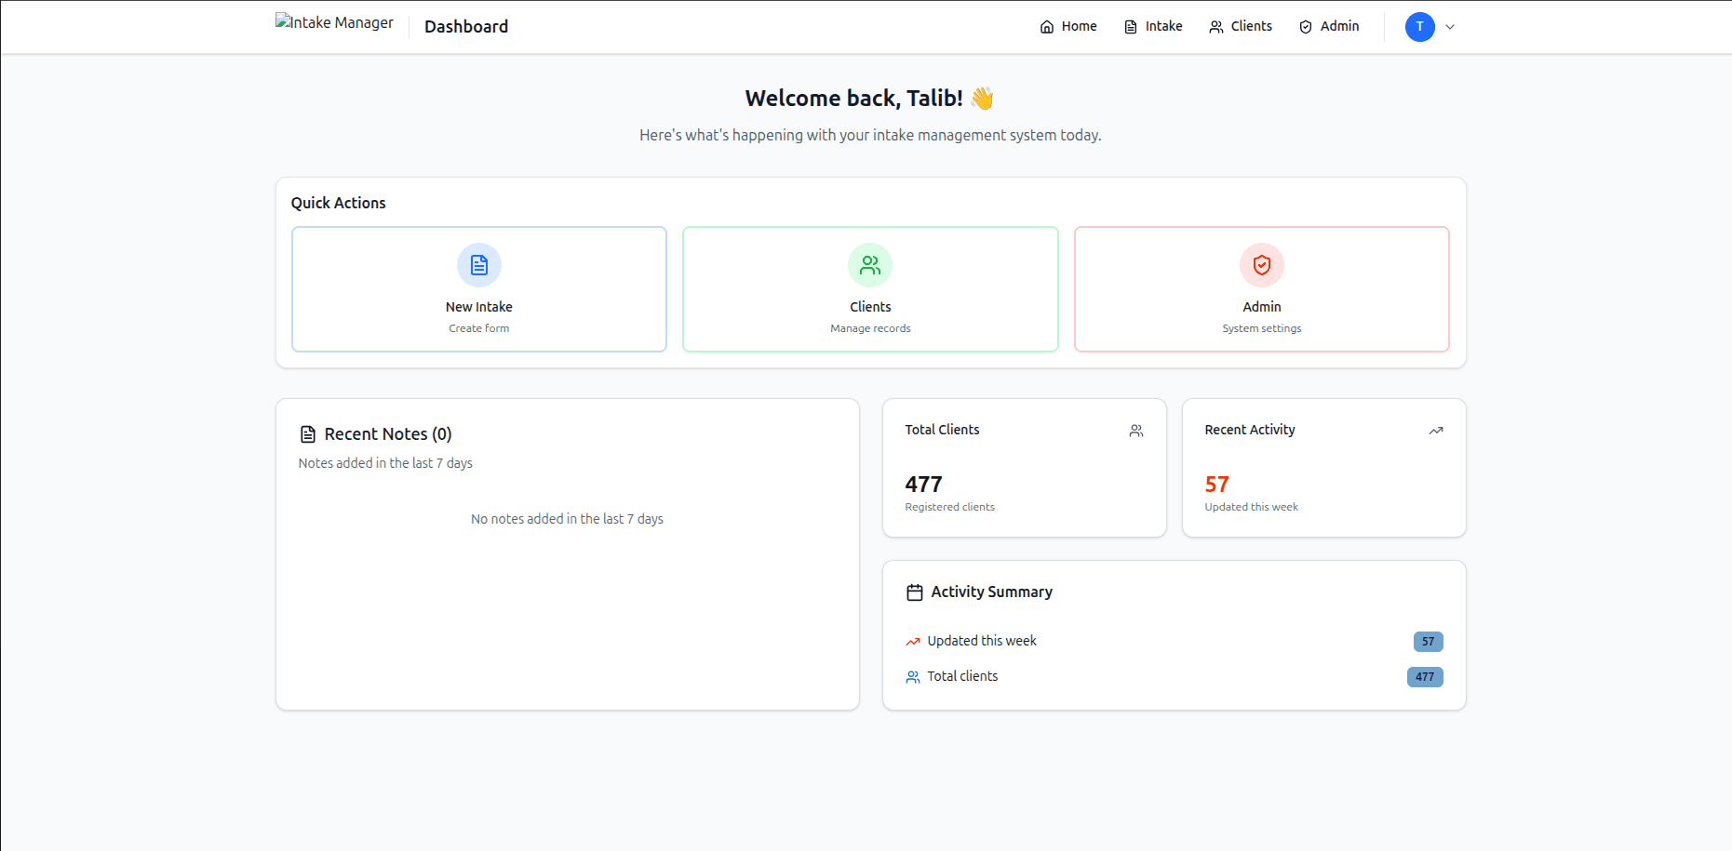1732x851 pixels.
Task: Click the trend arrow icon in Recent Activity card
Action: 1436,431
